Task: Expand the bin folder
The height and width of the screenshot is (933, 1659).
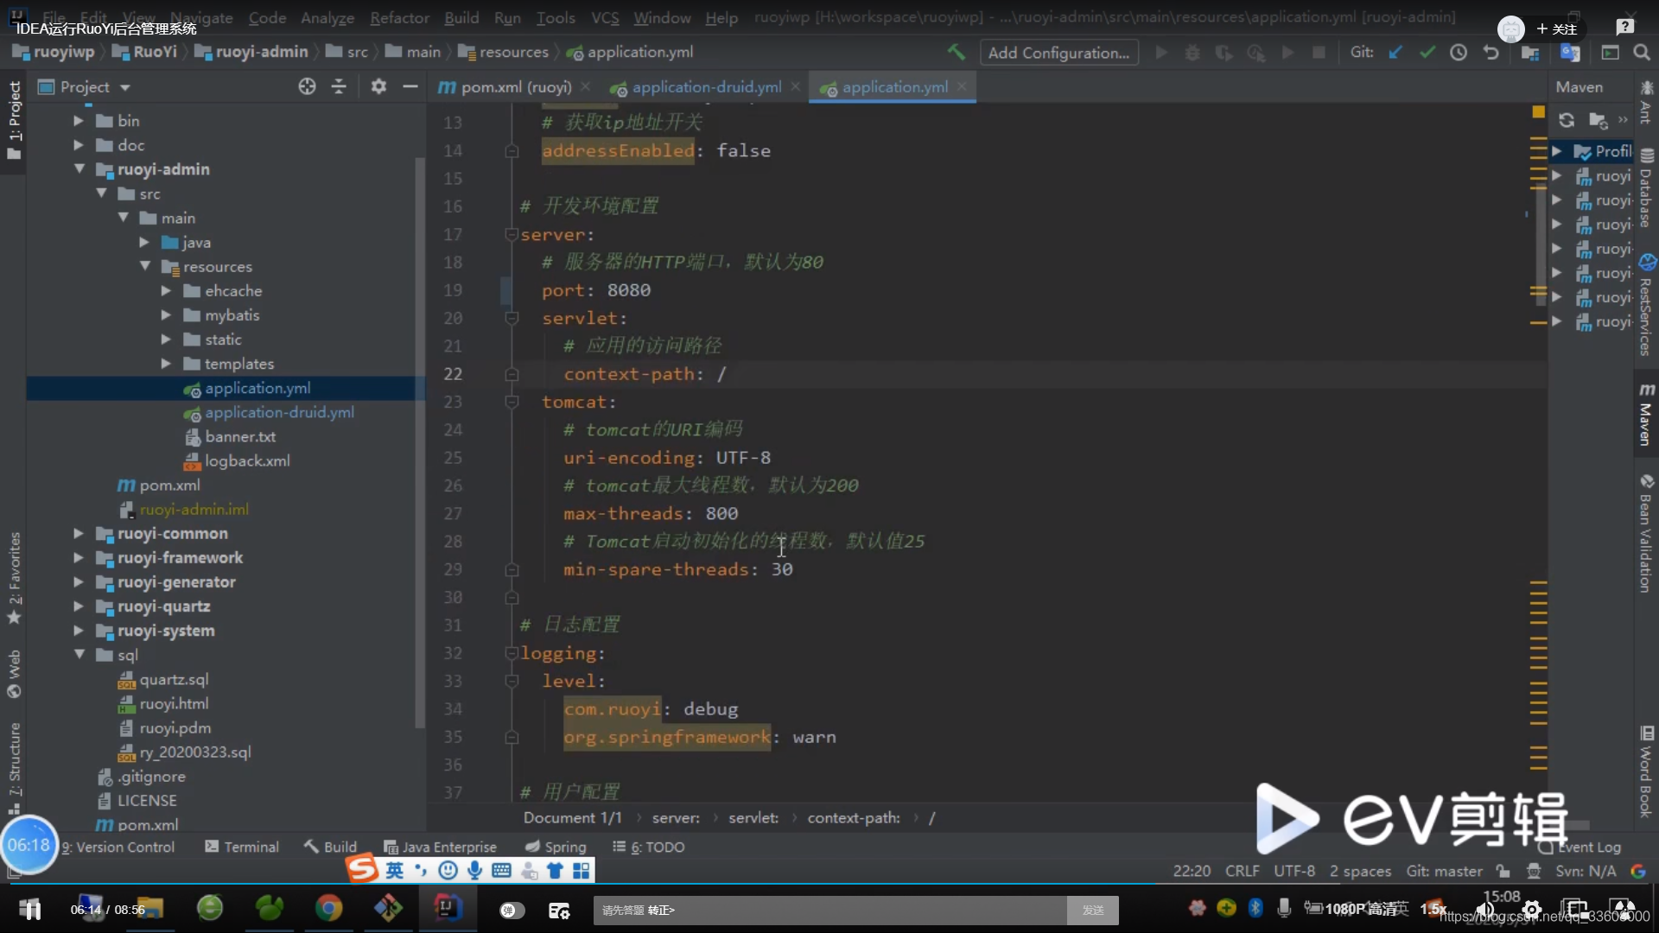Action: [79, 121]
